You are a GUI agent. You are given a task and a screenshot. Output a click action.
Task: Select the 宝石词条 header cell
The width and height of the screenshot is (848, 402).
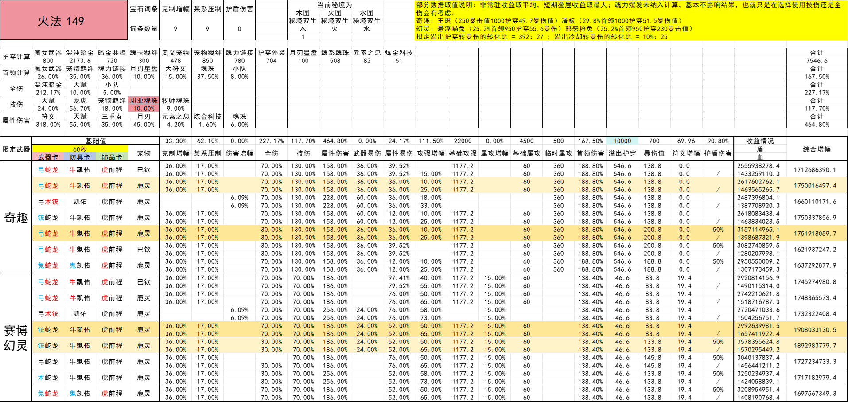144,8
